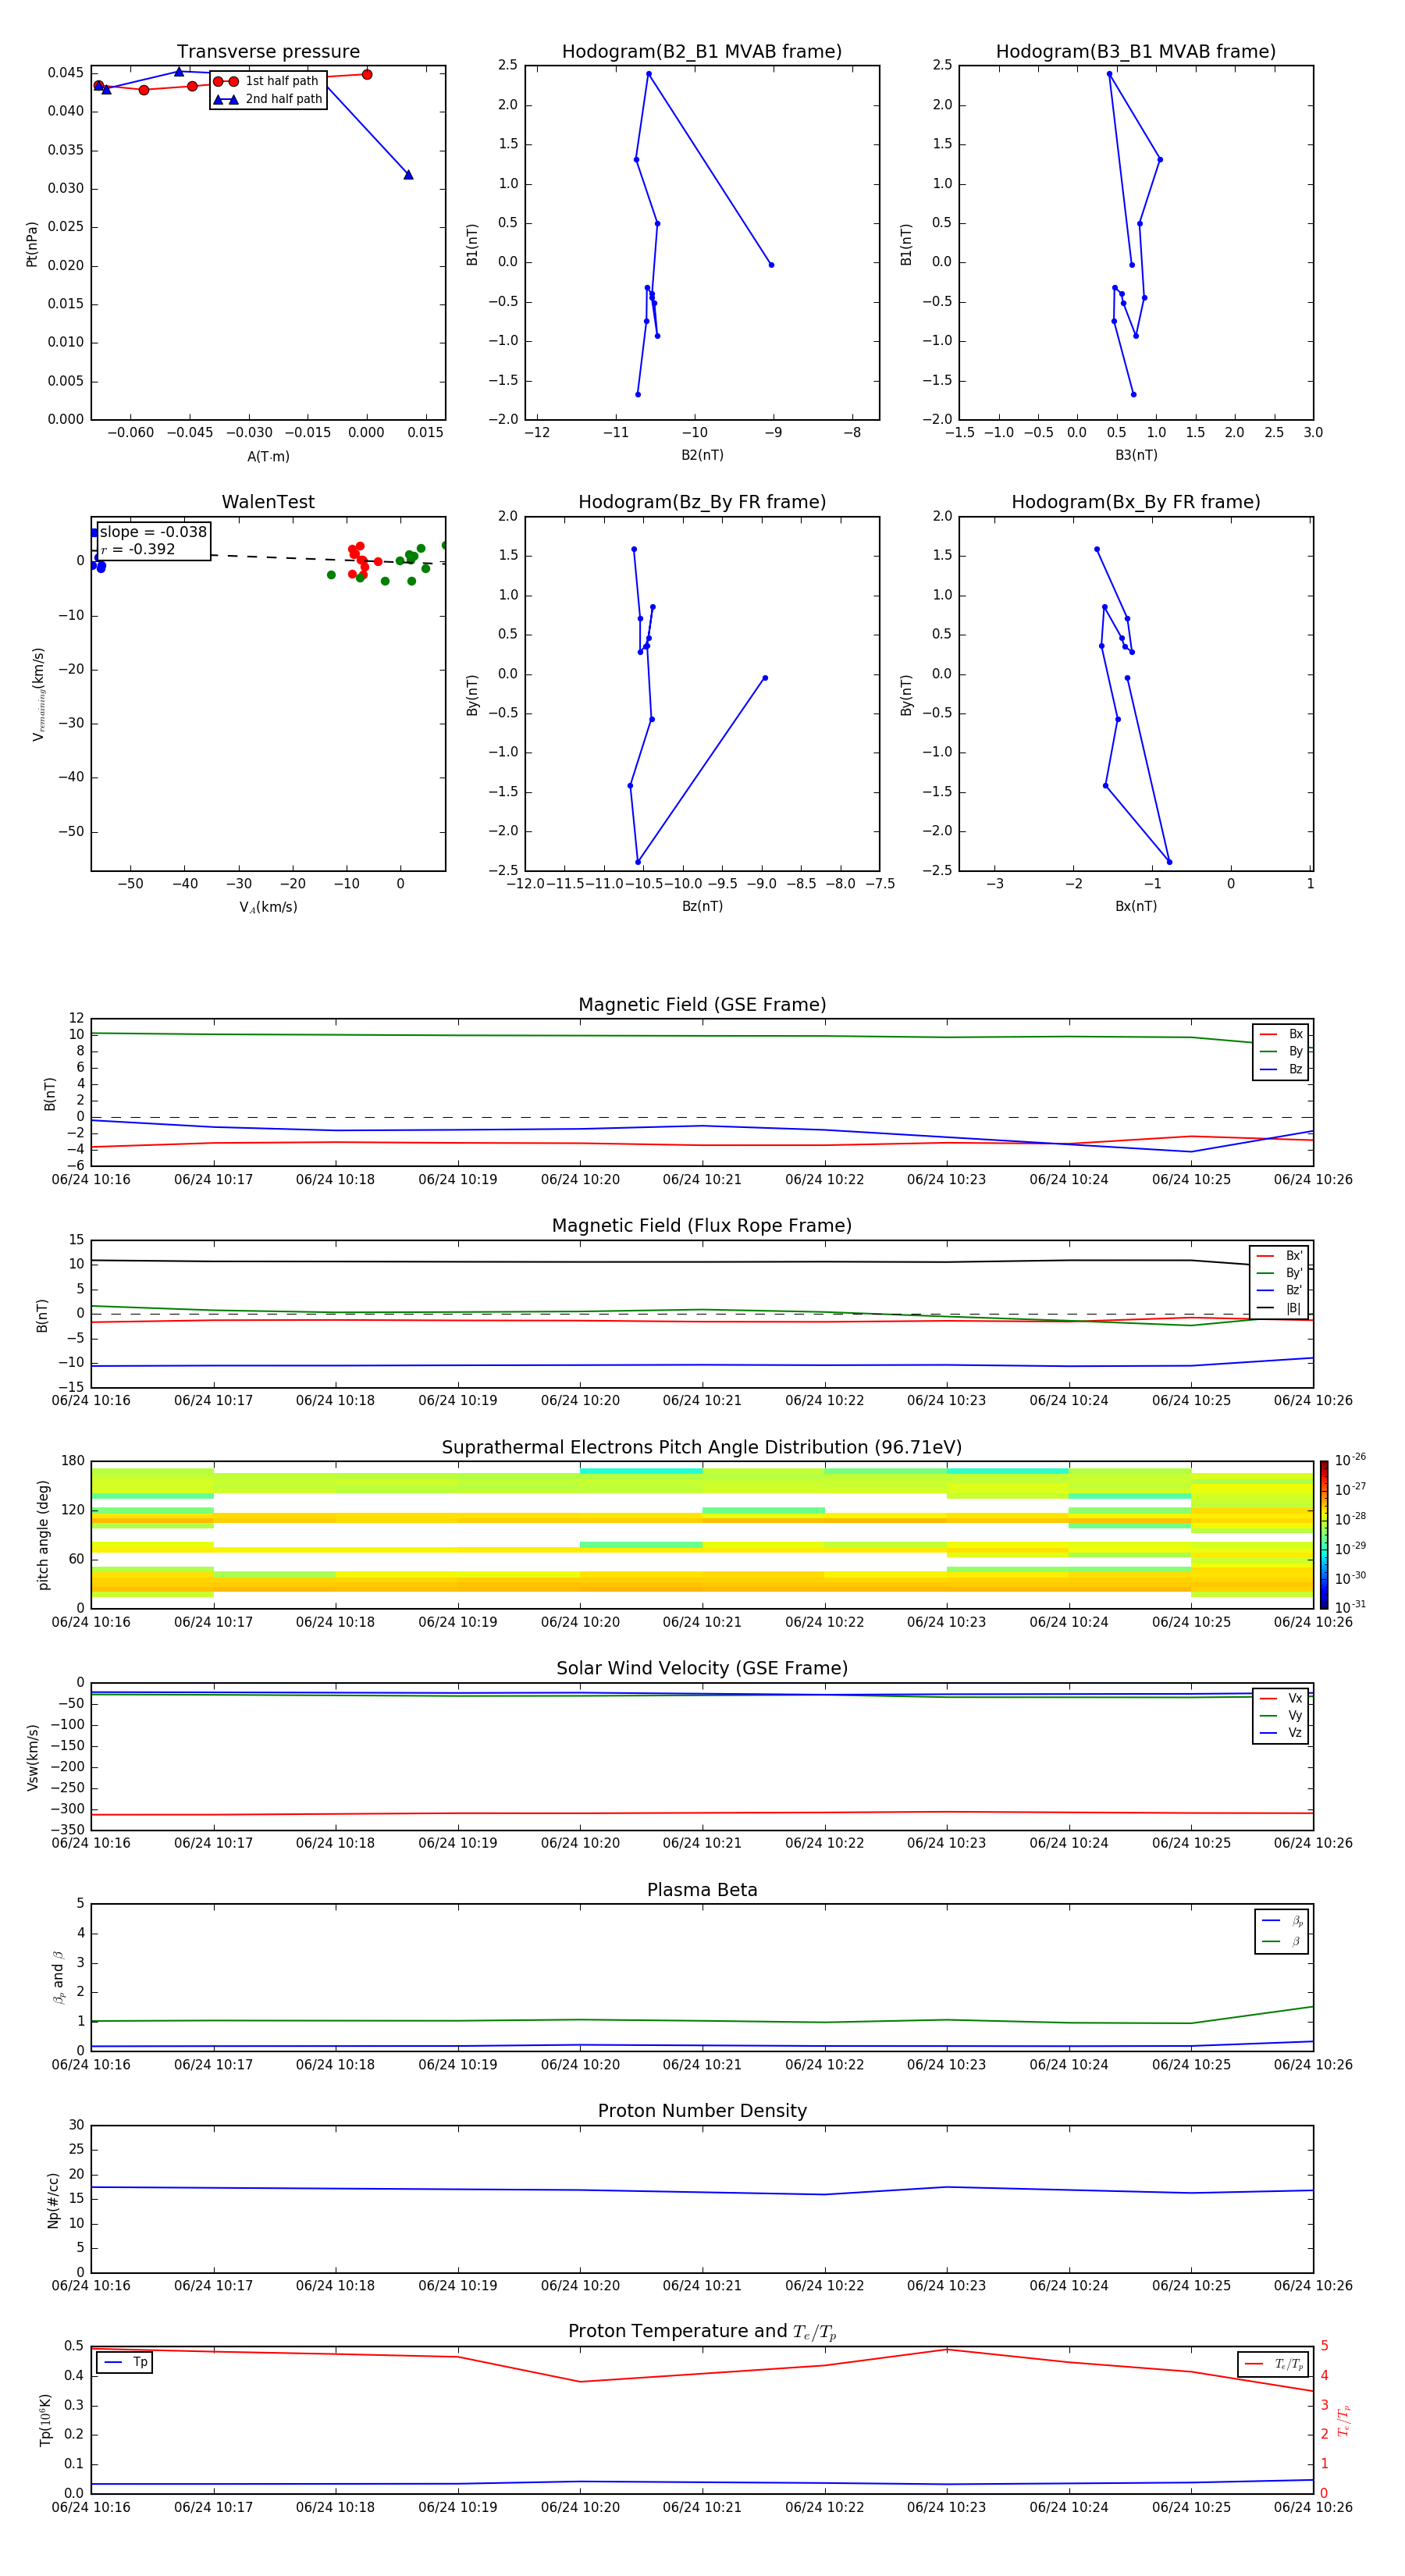The width and height of the screenshot is (1405, 2576).
Task: Click the 'Plasma Beta' plot title
Action: tap(702, 1891)
